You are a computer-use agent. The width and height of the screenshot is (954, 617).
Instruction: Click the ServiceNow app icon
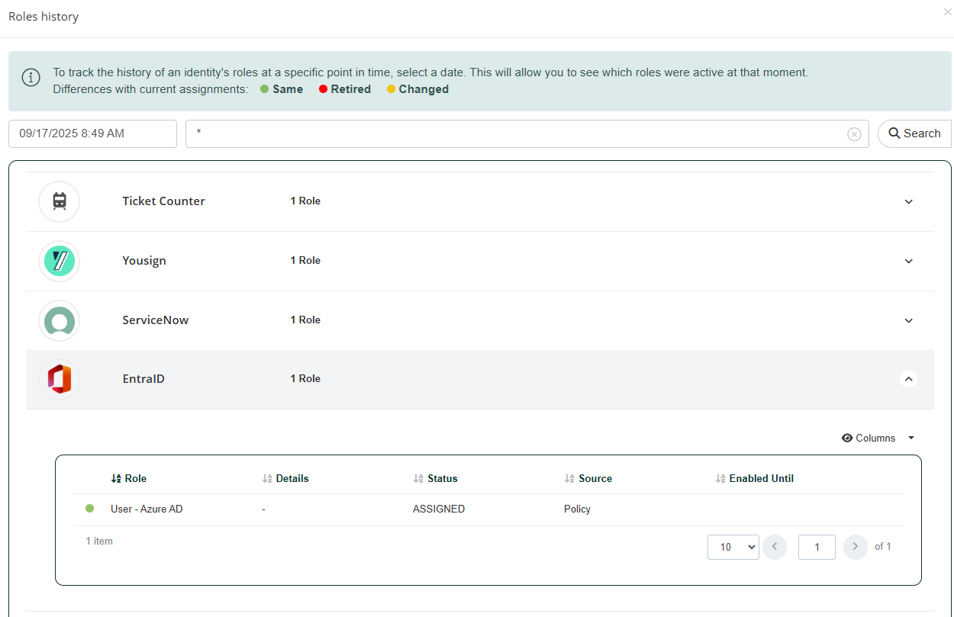60,320
